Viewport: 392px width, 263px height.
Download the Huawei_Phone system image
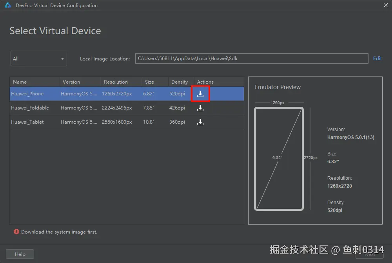pos(200,94)
